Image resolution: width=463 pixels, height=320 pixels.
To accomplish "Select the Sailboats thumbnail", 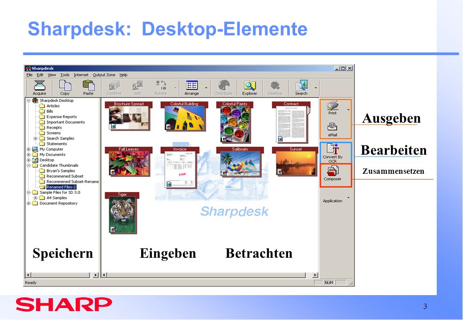I will 240,162.
